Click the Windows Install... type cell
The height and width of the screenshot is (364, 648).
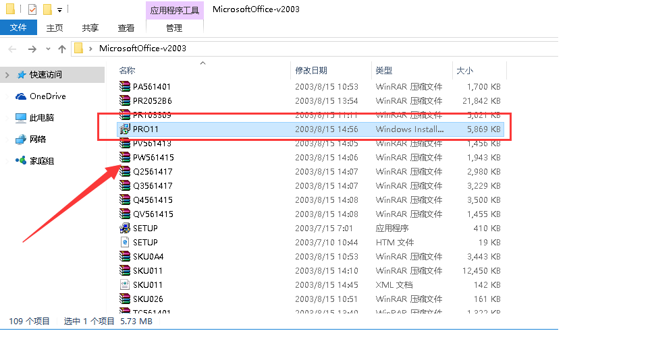(410, 129)
